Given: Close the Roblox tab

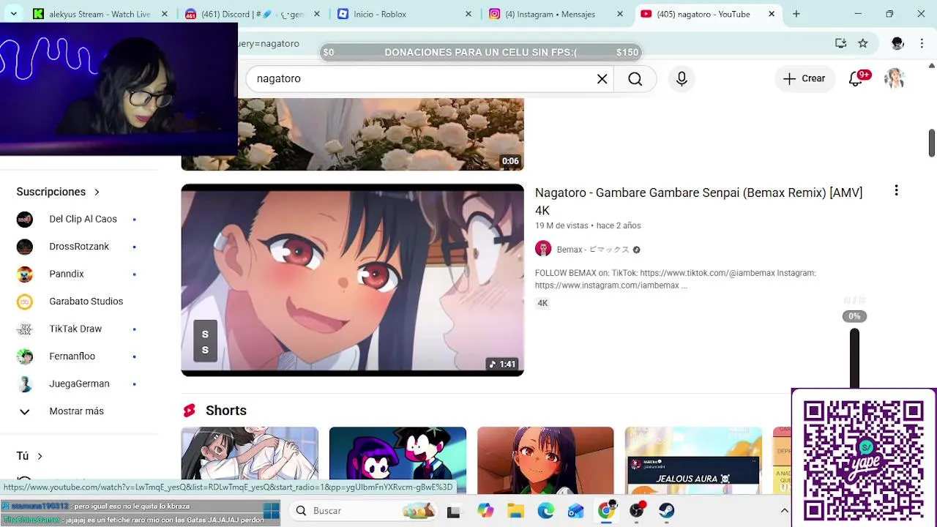Looking at the screenshot, I should 468,14.
